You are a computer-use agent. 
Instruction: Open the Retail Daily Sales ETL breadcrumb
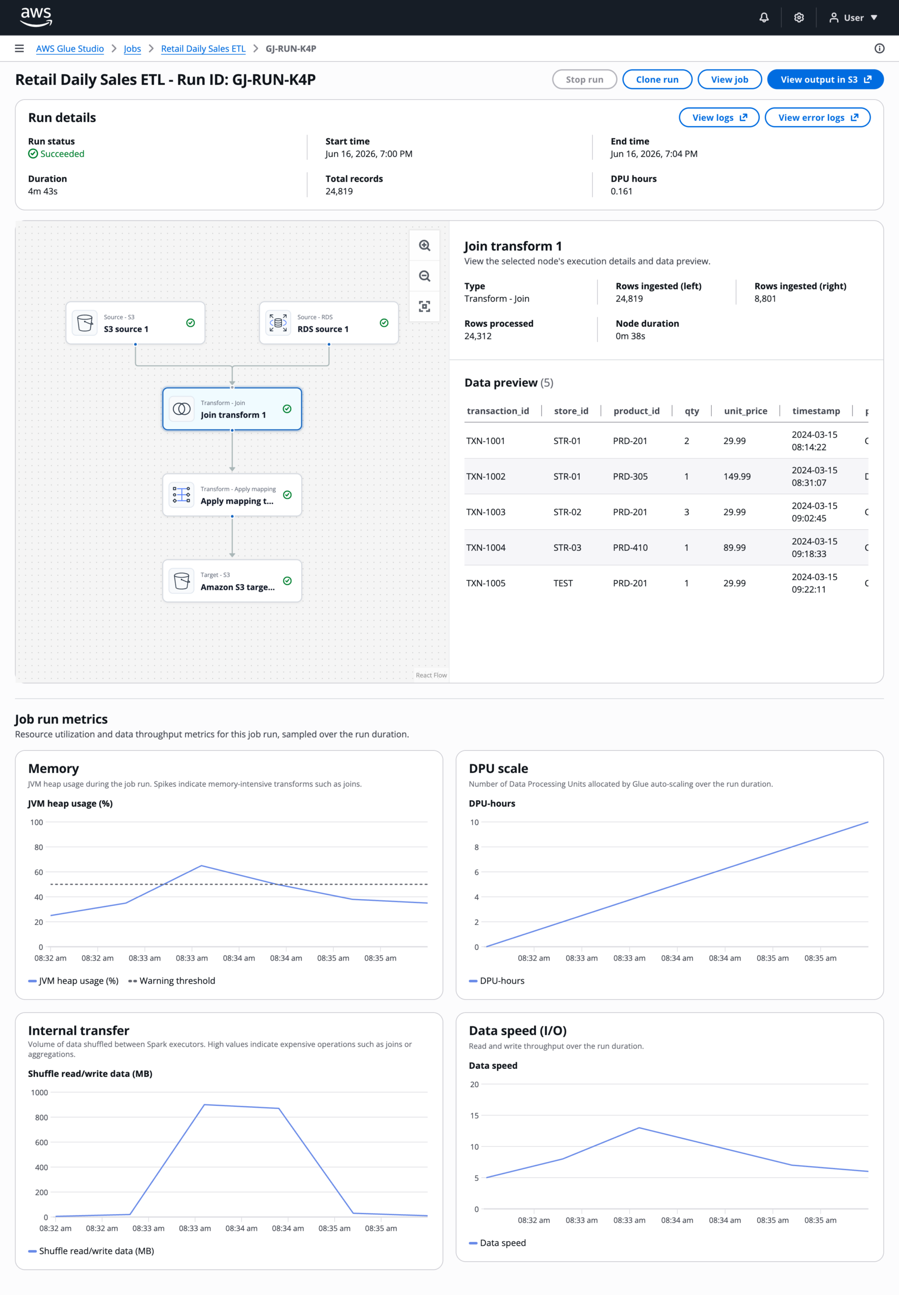coord(203,49)
